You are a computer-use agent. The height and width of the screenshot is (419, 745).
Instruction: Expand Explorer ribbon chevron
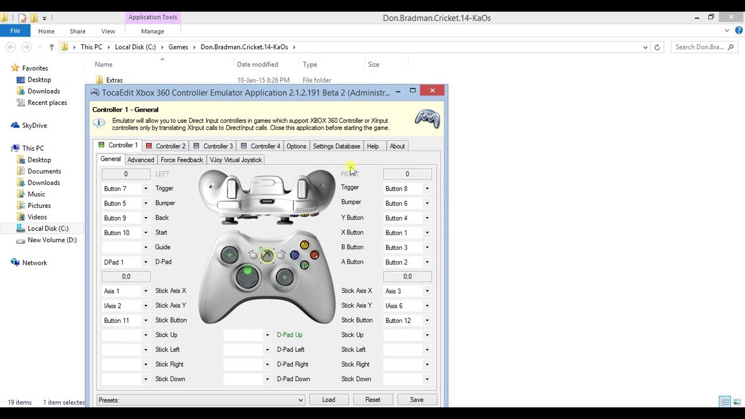[727, 31]
